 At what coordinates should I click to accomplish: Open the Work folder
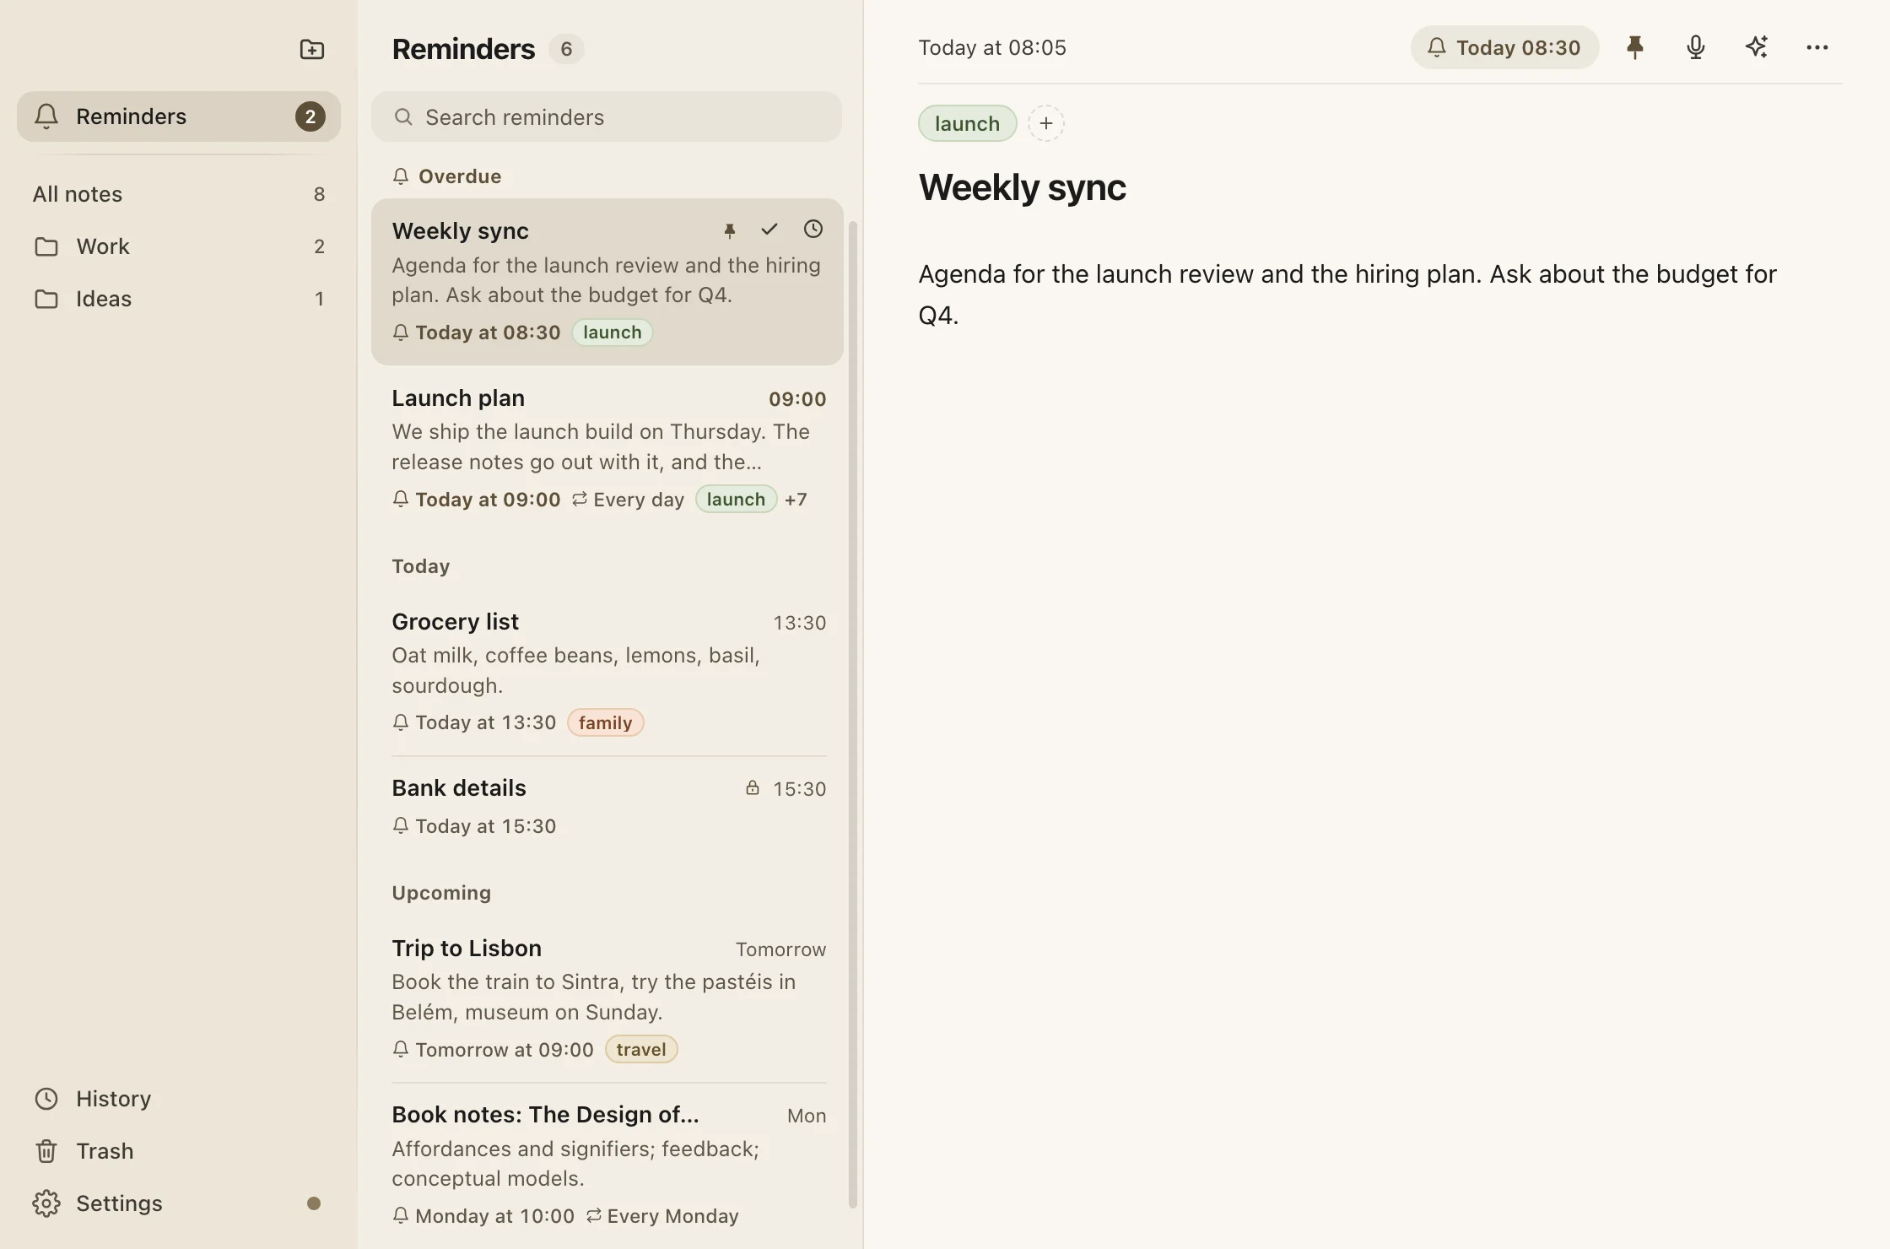[x=179, y=246]
